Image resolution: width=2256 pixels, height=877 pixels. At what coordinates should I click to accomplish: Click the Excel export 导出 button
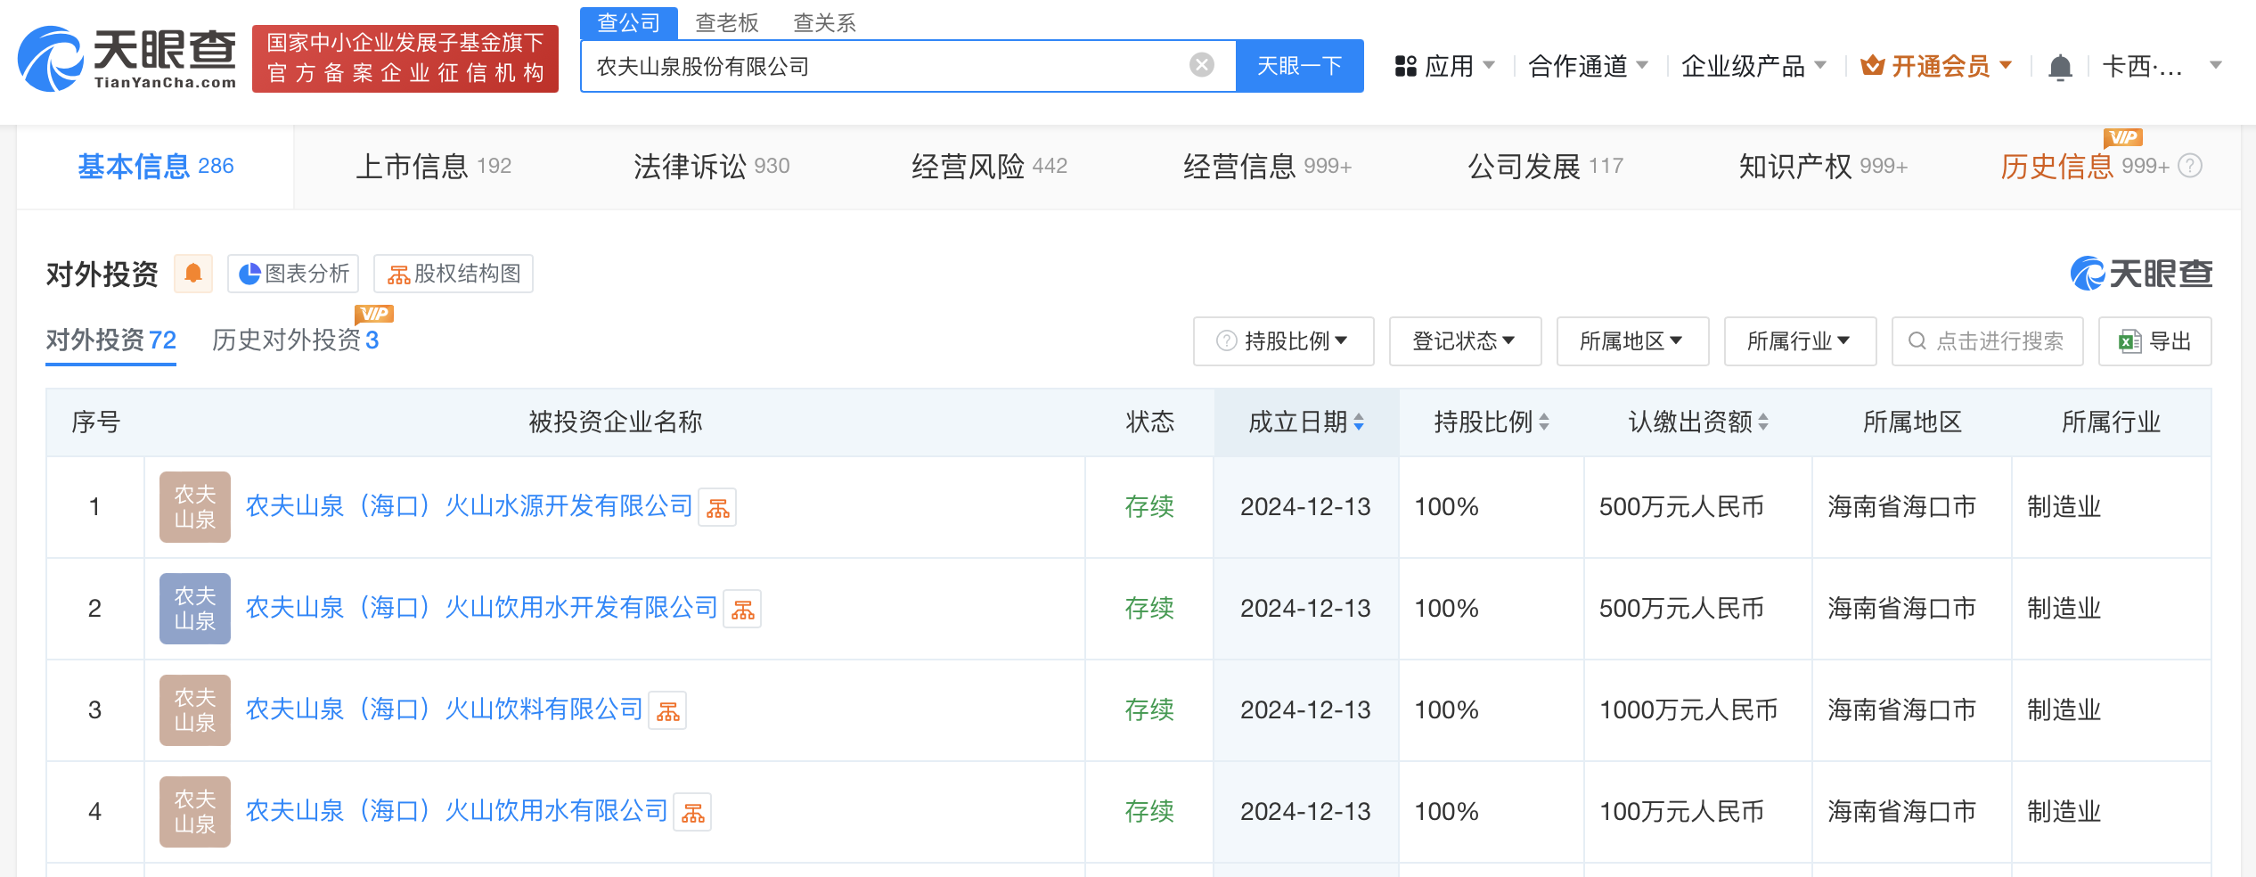[2154, 341]
